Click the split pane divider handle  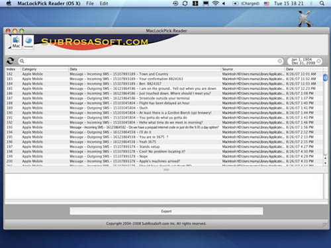point(166,169)
